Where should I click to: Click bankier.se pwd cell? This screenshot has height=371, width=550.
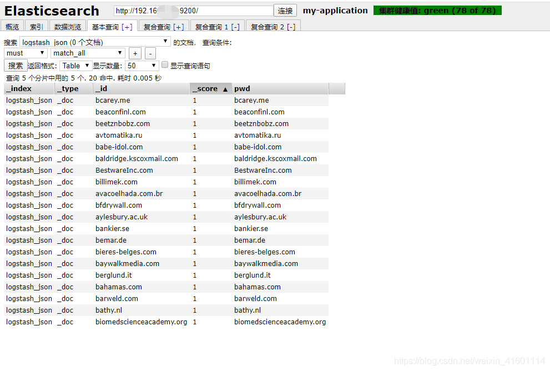280,228
